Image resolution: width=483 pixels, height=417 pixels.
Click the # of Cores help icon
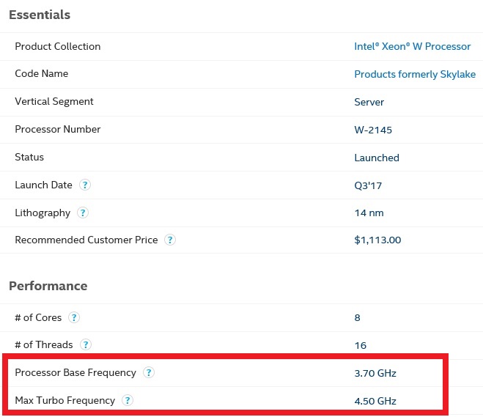pyautogui.click(x=74, y=317)
